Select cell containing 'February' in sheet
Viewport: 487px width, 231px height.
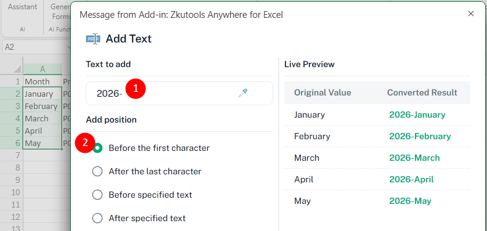pos(43,106)
